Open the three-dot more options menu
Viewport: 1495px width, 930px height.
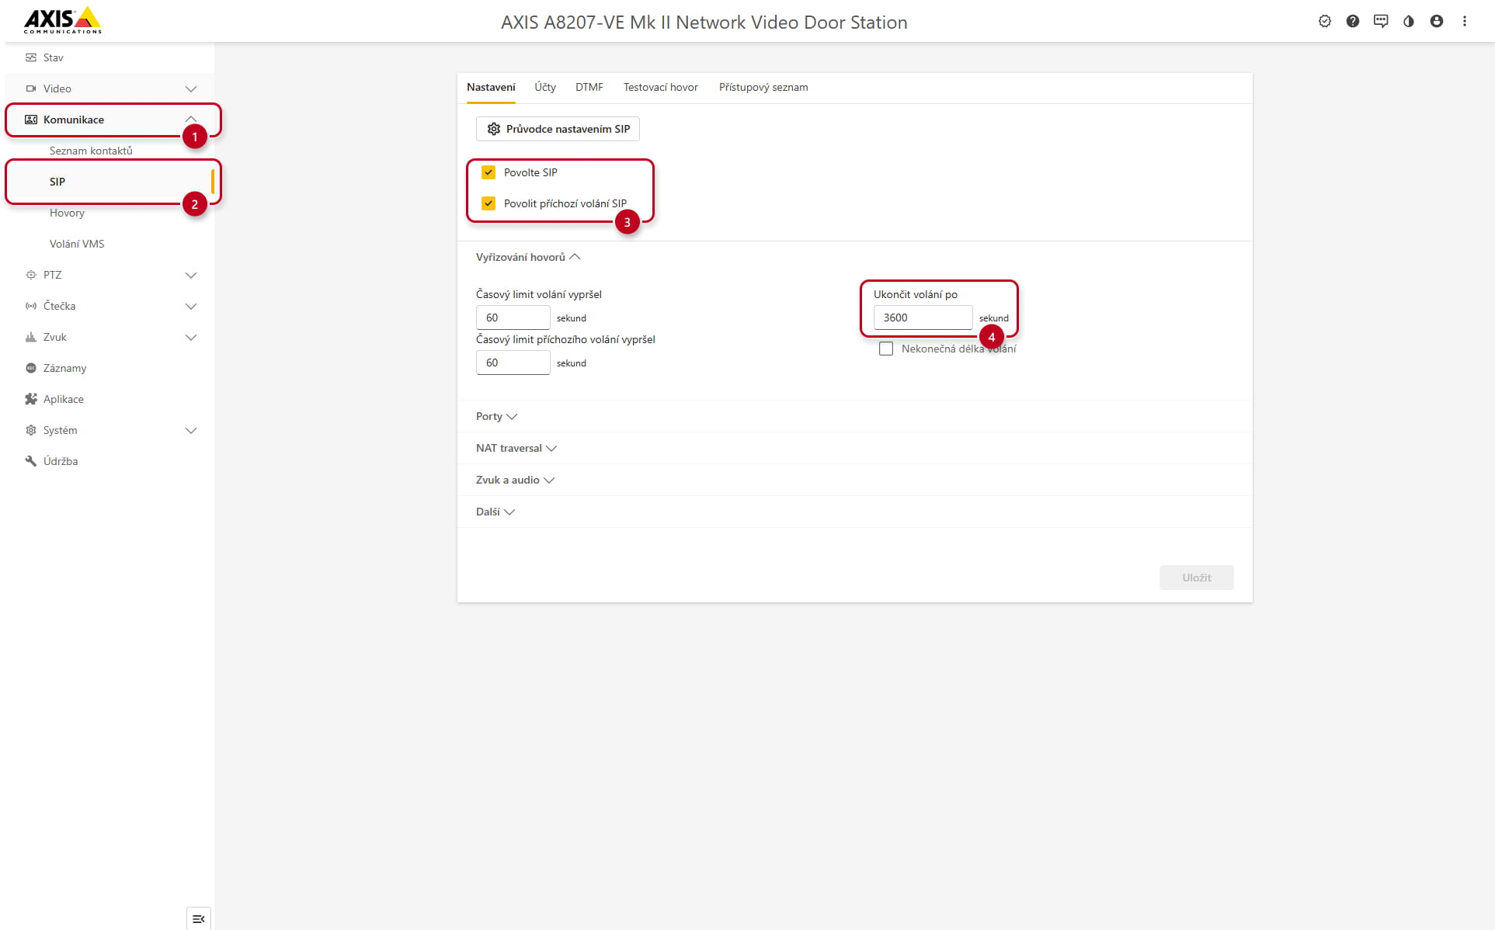click(1465, 22)
